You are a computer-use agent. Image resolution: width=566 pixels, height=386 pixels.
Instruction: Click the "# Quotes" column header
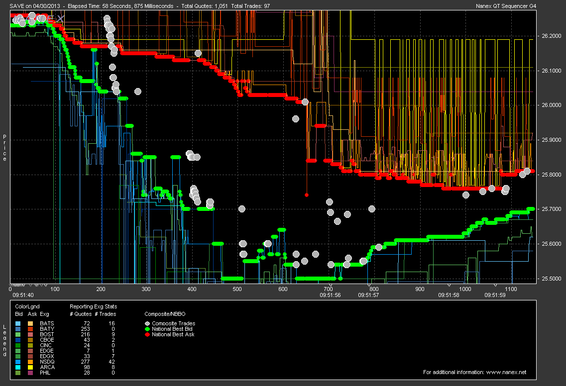click(x=81, y=314)
